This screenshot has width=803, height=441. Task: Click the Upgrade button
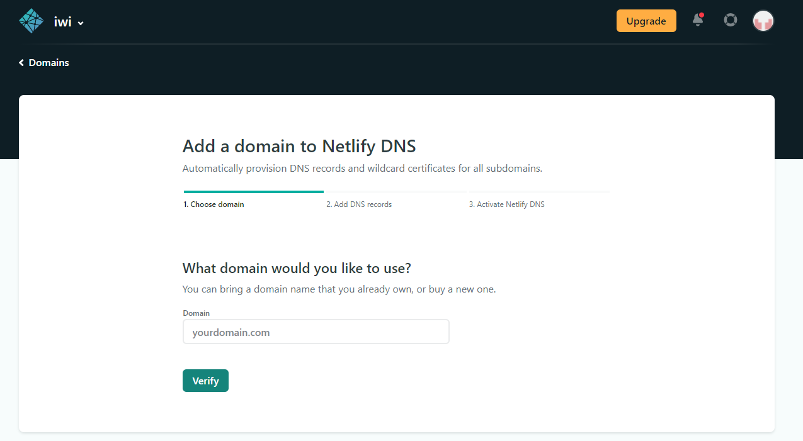click(x=646, y=21)
